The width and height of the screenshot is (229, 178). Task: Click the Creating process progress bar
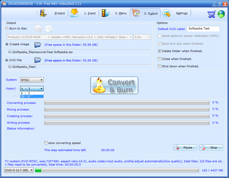click(x=127, y=116)
